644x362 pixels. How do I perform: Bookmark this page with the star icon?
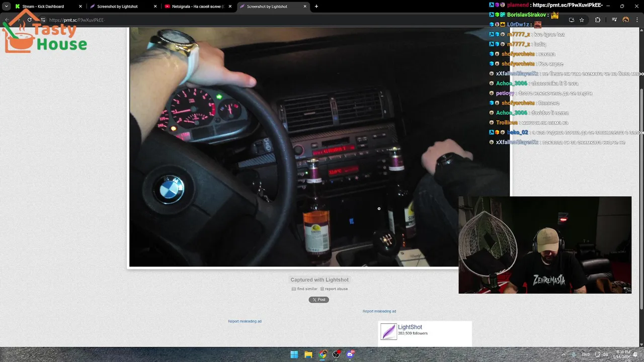(582, 20)
